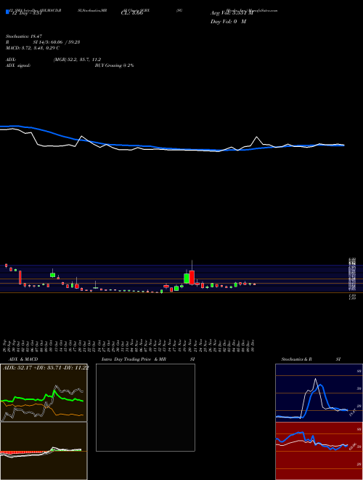Click the 'ADX: 52.17 +DY: 35.71 -DY: 11.22' readout
The height and width of the screenshot is (480, 363).
(46, 368)
